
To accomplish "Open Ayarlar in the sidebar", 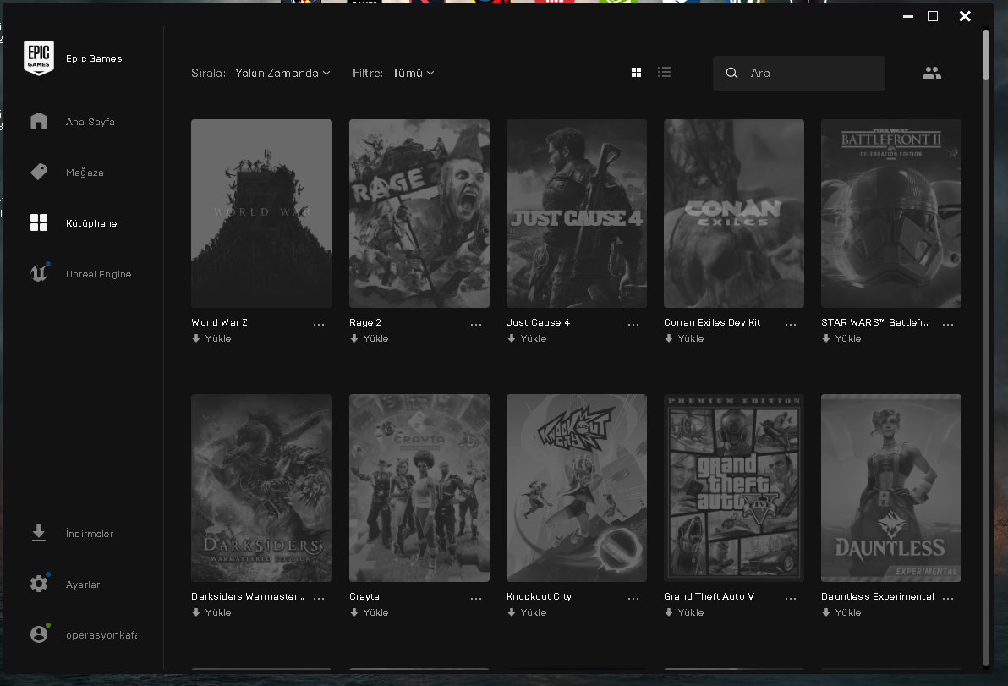I will tap(83, 584).
